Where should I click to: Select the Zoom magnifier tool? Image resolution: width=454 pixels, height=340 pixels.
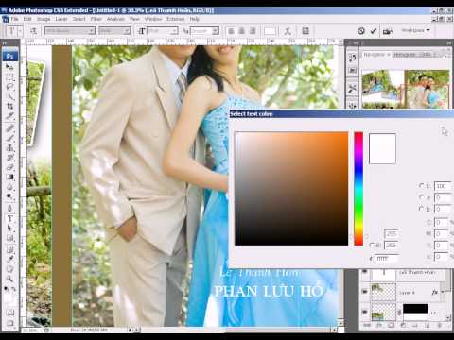(9, 279)
